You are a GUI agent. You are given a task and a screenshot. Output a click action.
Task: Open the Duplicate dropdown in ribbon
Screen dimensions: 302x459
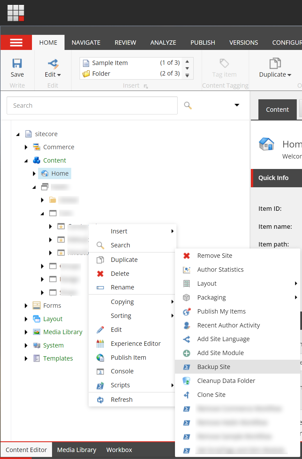[x=275, y=75]
